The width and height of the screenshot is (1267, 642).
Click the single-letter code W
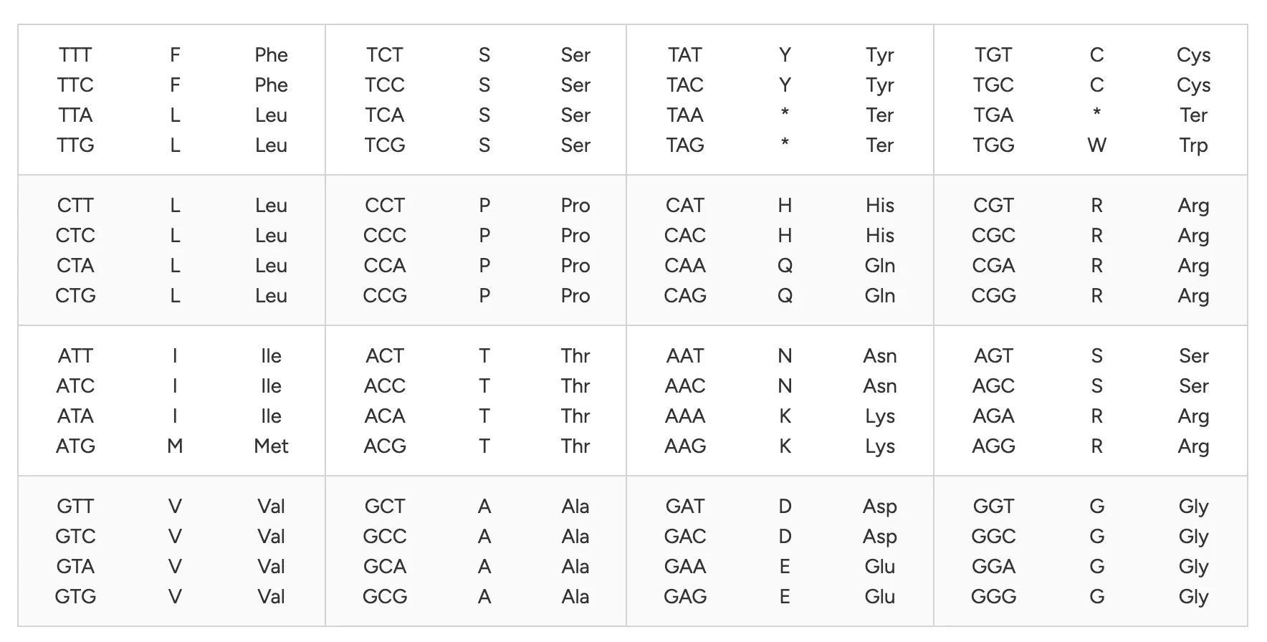coord(1096,145)
